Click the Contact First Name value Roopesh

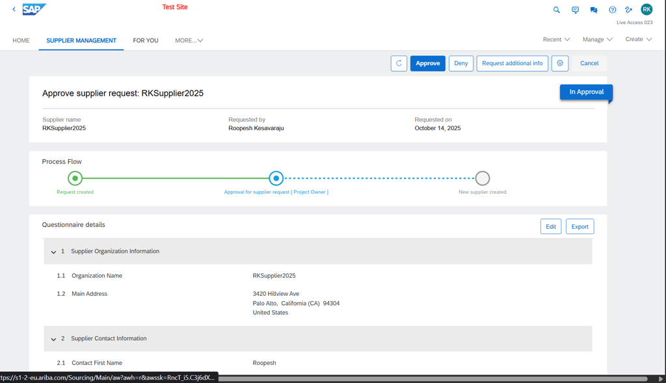click(x=264, y=363)
